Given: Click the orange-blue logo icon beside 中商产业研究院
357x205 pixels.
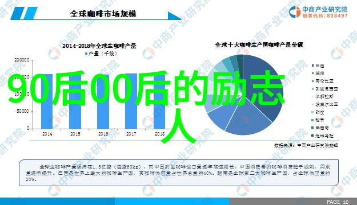Looking at the screenshot, I should point(294,12).
